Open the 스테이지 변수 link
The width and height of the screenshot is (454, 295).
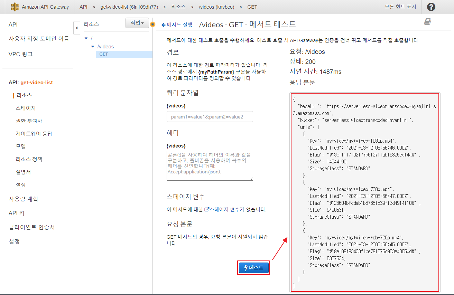(x=225, y=209)
